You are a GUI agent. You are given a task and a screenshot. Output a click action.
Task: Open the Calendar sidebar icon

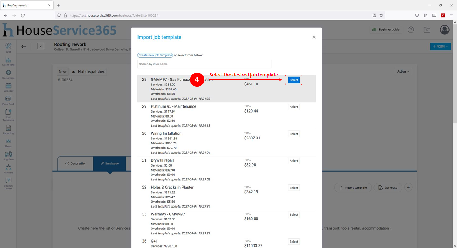(9, 87)
